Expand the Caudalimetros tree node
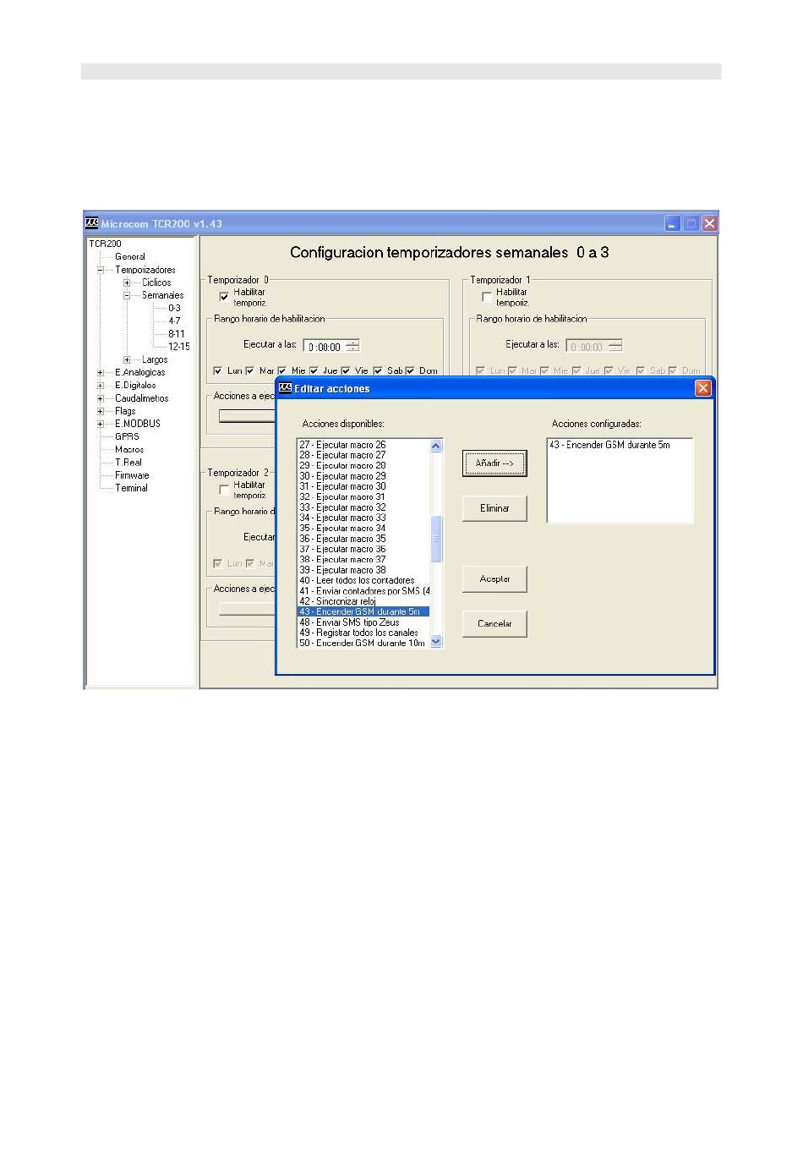Viewport: 803px width, 1173px height. pos(101,398)
